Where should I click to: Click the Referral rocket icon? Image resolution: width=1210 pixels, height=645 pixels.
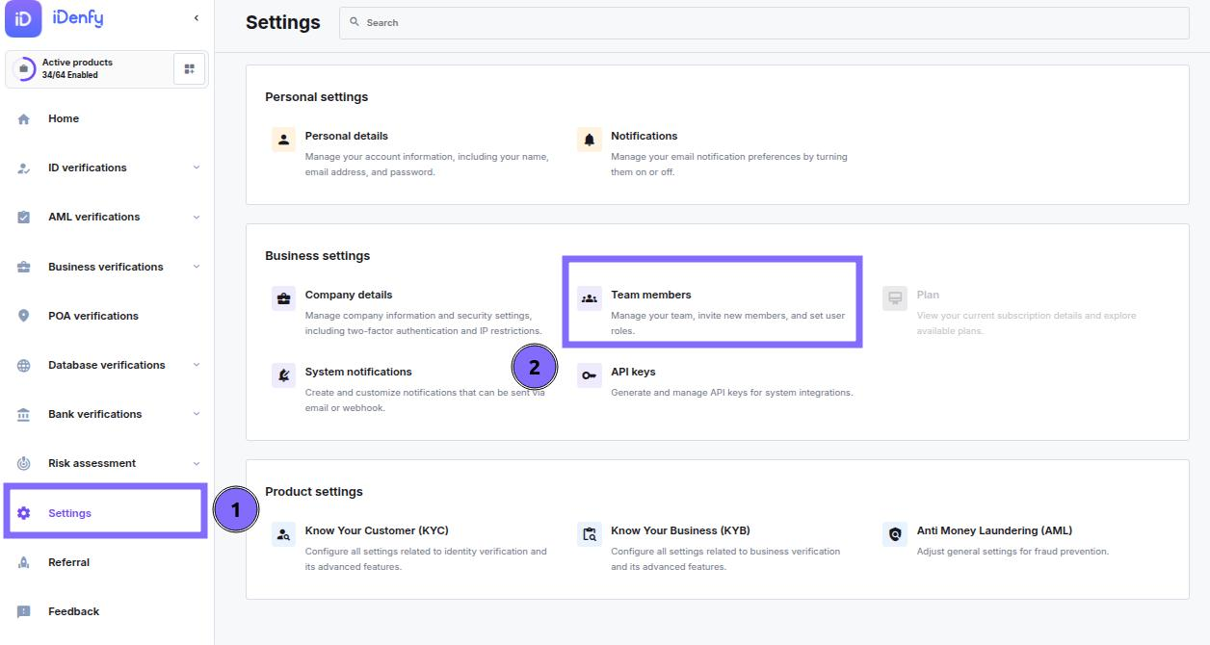(24, 562)
